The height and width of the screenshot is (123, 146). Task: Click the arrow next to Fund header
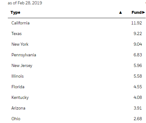pyautogui.click(x=143, y=13)
